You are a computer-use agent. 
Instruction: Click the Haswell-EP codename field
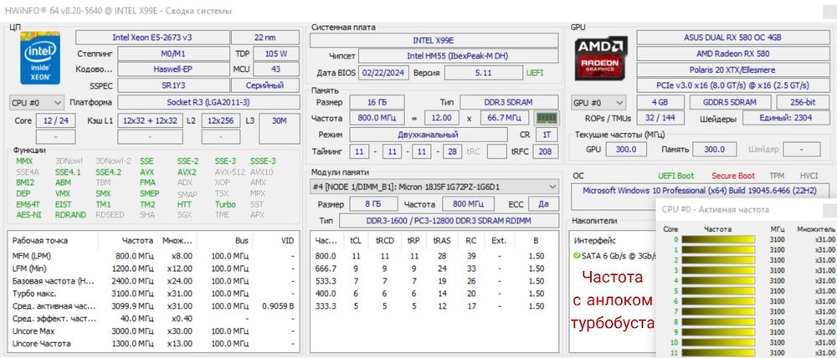[173, 69]
